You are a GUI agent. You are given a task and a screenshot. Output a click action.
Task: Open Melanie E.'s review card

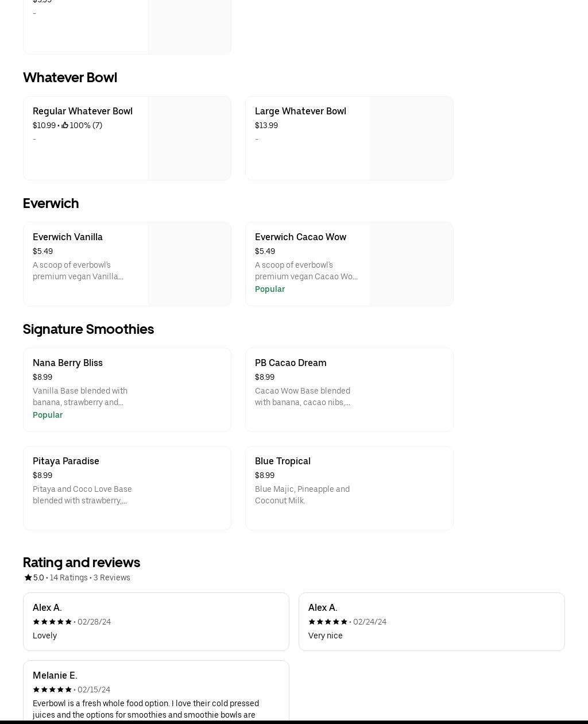156,692
